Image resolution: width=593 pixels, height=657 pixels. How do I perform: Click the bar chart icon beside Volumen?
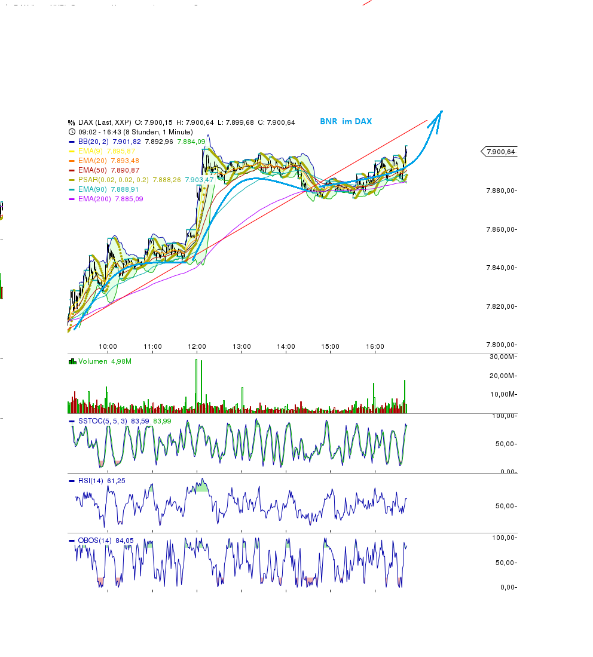tap(72, 361)
